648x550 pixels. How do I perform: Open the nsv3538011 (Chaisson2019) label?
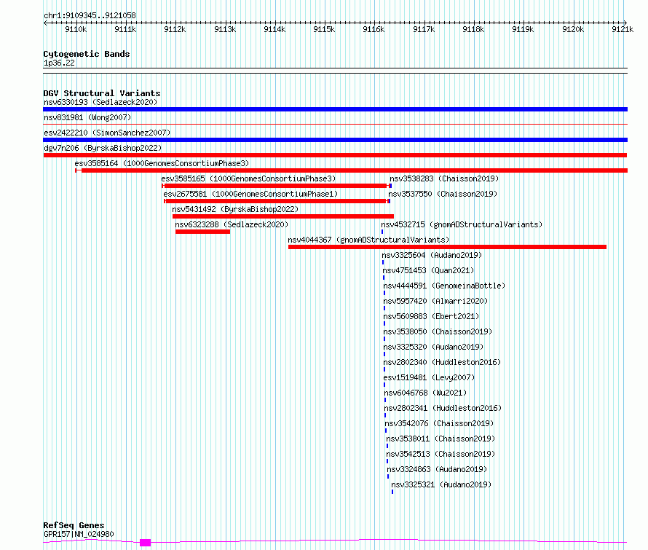(x=440, y=439)
